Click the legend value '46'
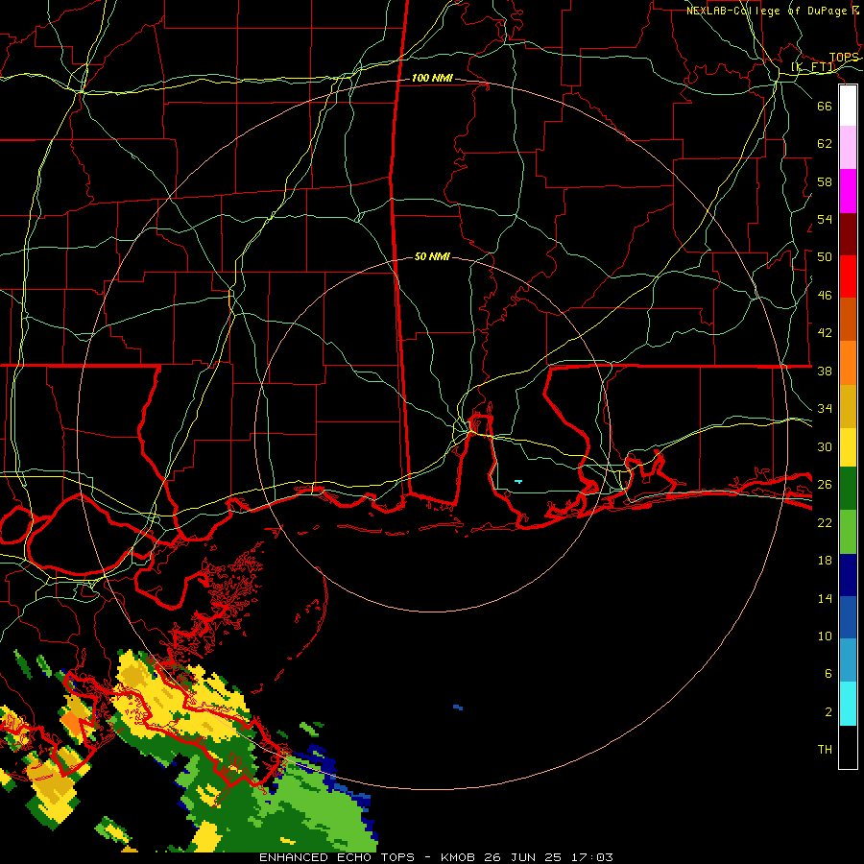 pos(825,295)
